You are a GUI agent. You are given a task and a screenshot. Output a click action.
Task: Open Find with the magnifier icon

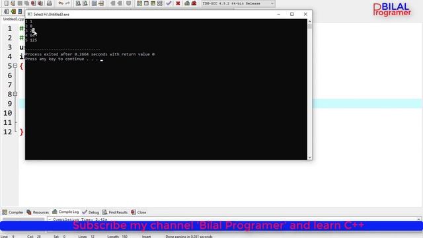coord(78,3)
